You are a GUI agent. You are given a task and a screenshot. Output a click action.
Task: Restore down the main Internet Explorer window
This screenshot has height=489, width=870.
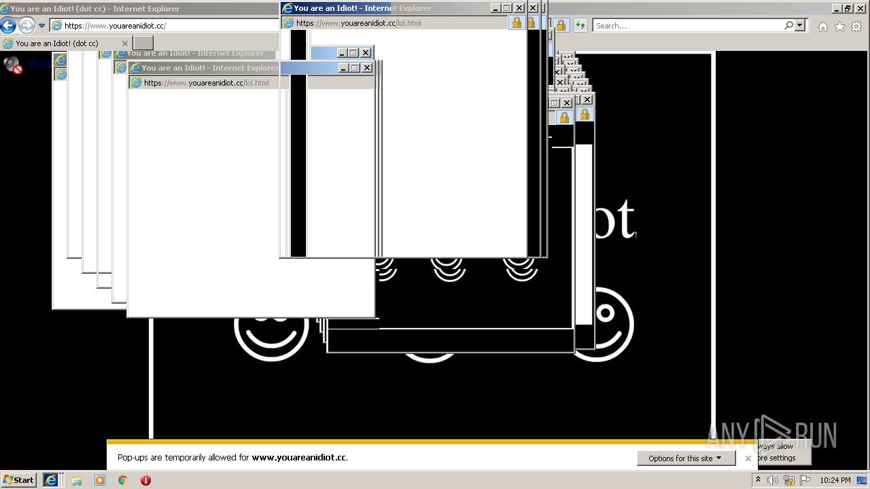pyautogui.click(x=847, y=8)
